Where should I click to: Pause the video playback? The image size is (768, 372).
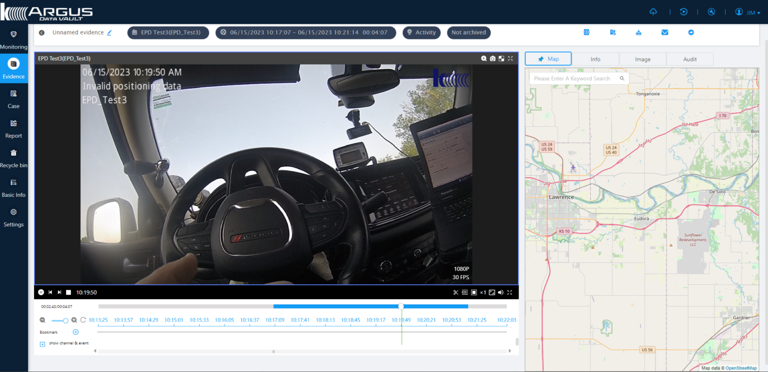coord(41,293)
